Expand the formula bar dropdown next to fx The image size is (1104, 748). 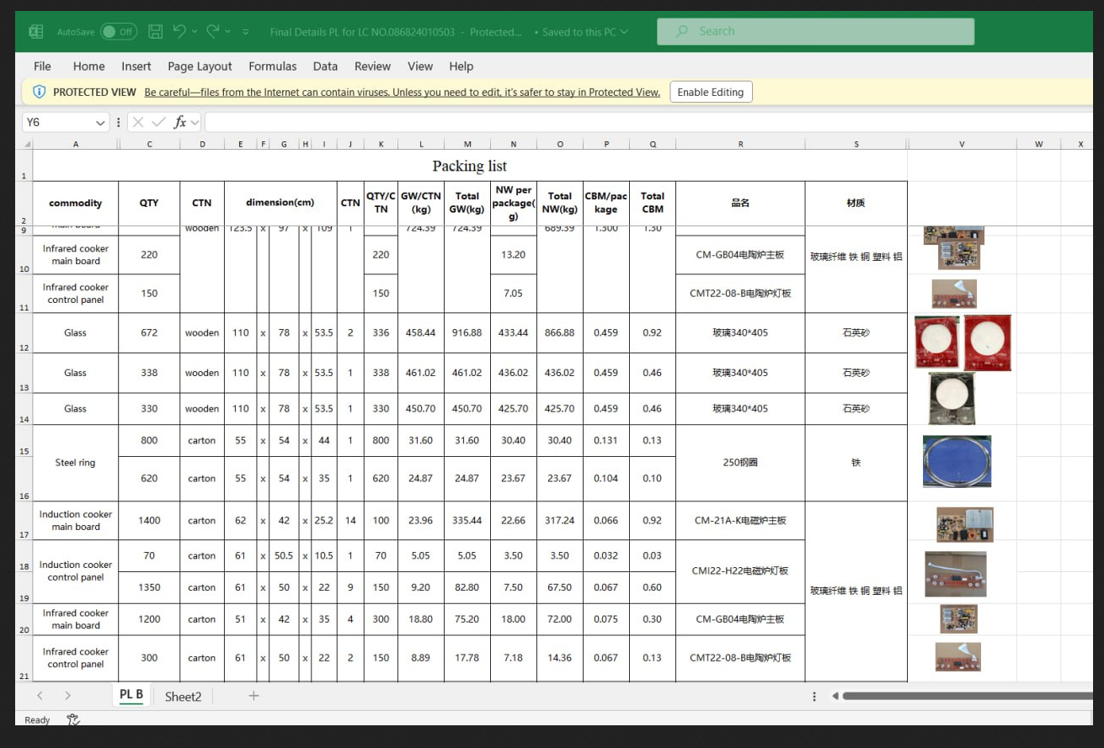pyautogui.click(x=195, y=123)
